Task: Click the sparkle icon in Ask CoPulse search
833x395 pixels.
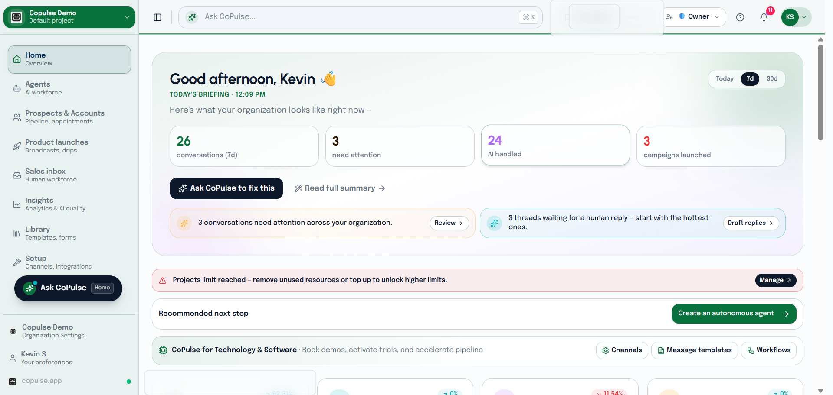Action: [x=192, y=17]
